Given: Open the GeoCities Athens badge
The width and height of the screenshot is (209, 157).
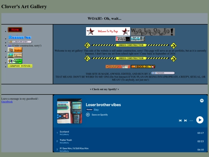Looking at the screenshot, I should (15, 55).
